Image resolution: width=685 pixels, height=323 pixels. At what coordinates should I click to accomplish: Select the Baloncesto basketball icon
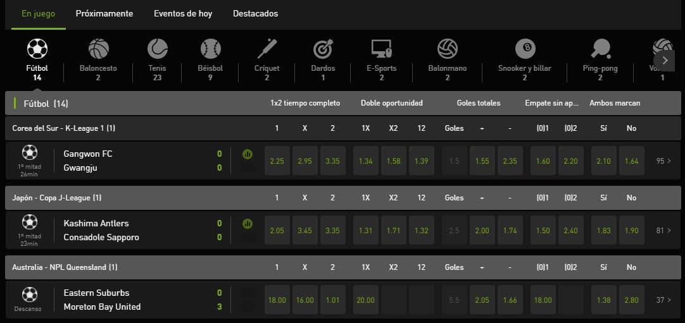[98, 49]
